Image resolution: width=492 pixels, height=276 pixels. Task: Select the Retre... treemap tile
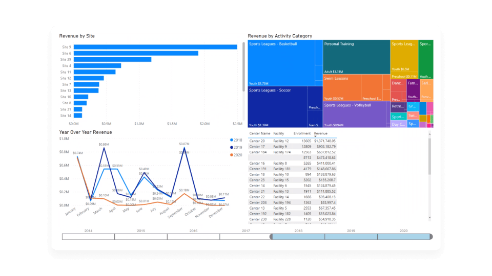coord(399,107)
